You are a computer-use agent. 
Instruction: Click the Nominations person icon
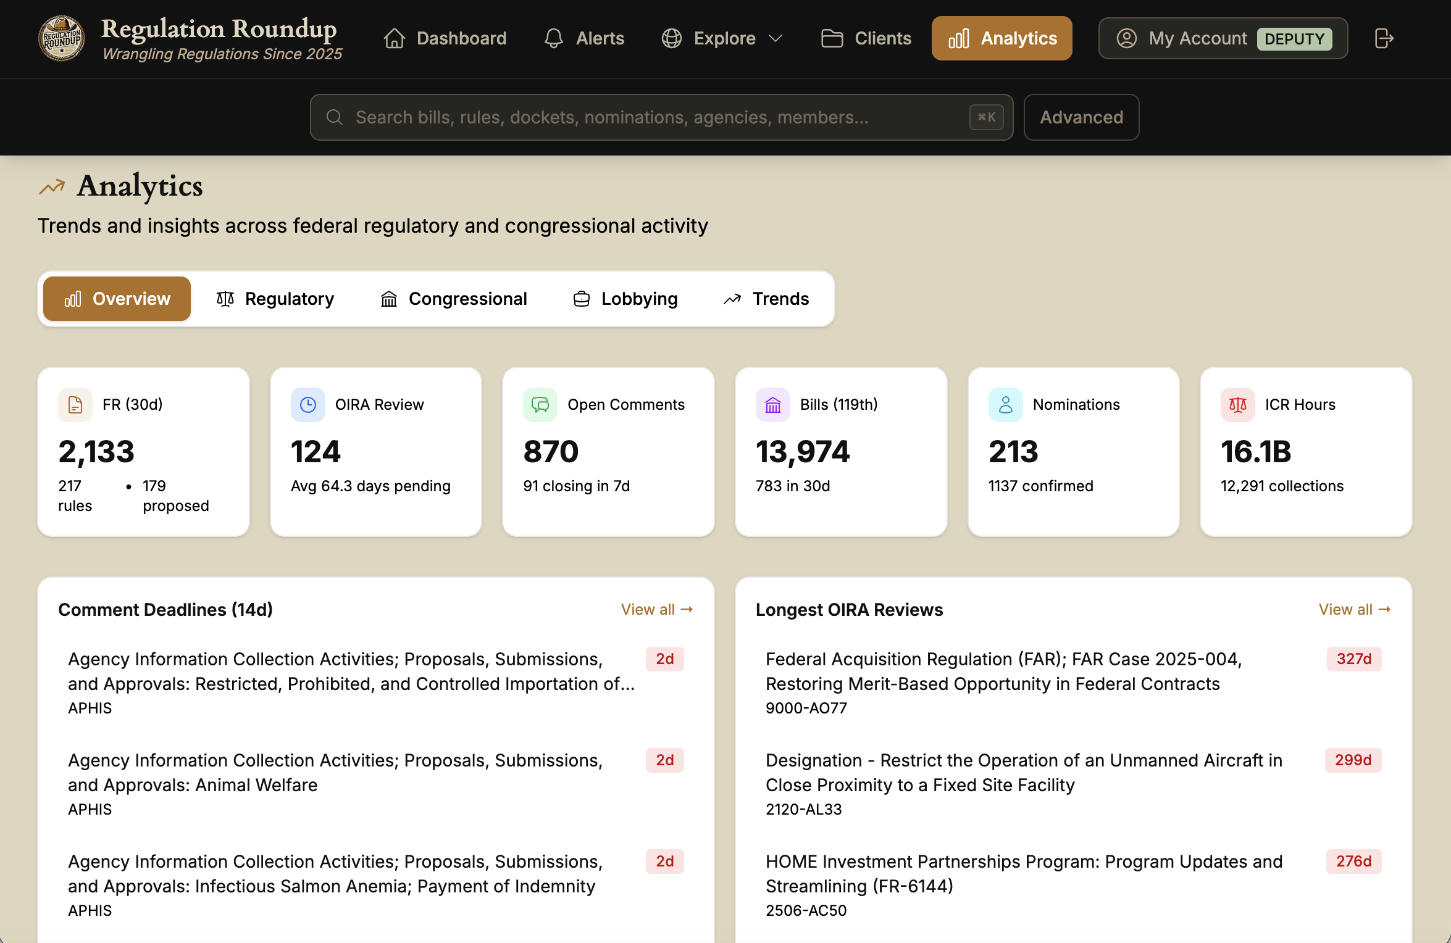(x=1005, y=404)
